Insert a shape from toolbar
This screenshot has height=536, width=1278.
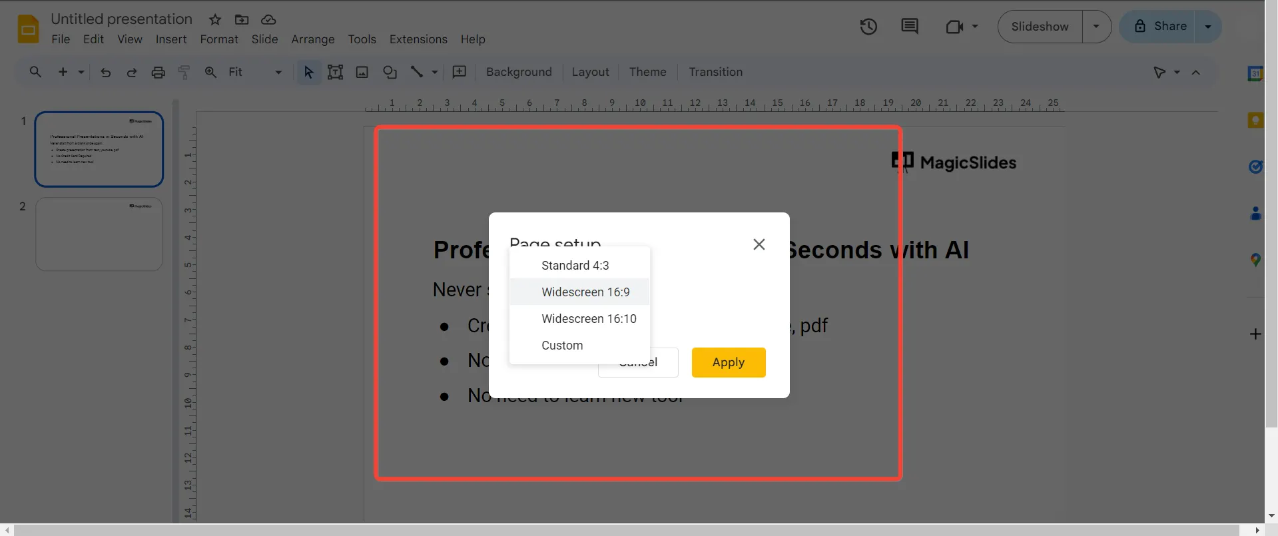click(x=390, y=72)
